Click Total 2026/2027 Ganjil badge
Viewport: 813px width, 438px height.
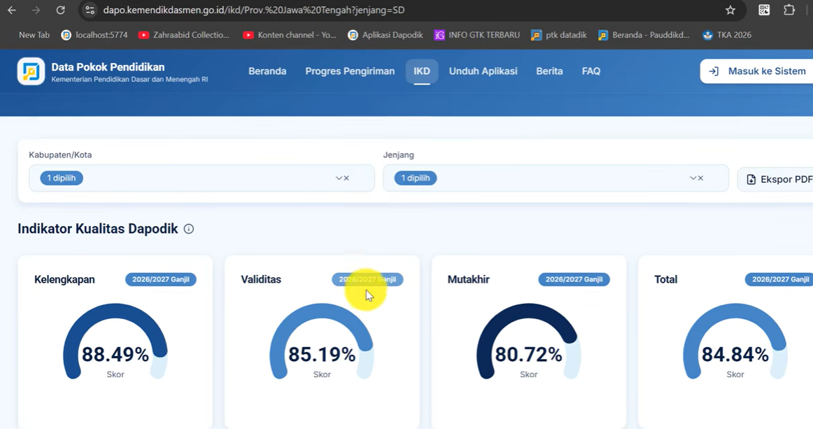click(x=779, y=279)
